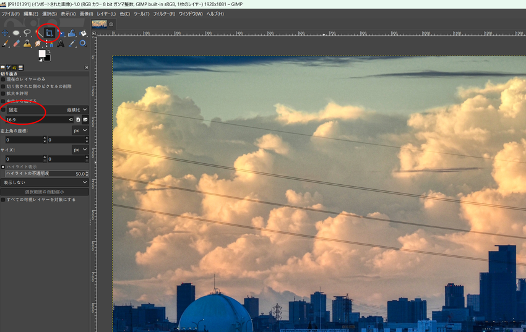Click the white foreground color swatch

(x=42, y=54)
